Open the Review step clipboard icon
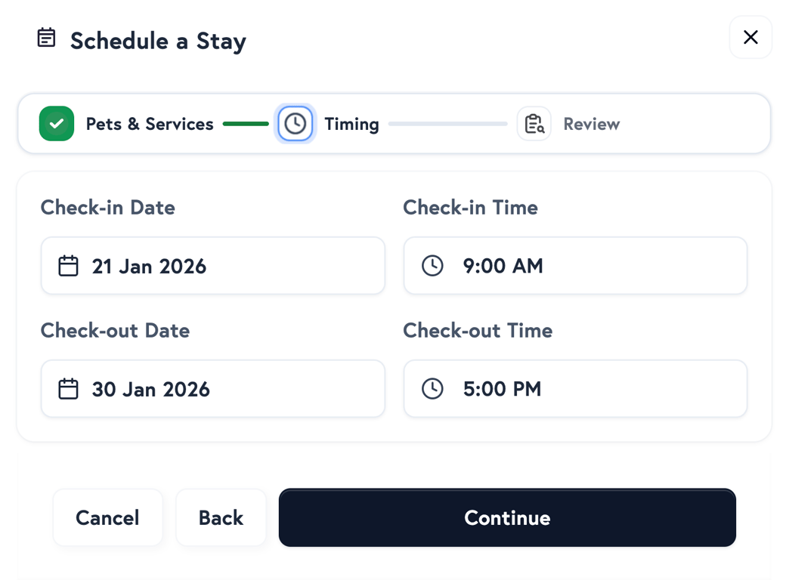The width and height of the screenshot is (786, 580). coord(534,123)
